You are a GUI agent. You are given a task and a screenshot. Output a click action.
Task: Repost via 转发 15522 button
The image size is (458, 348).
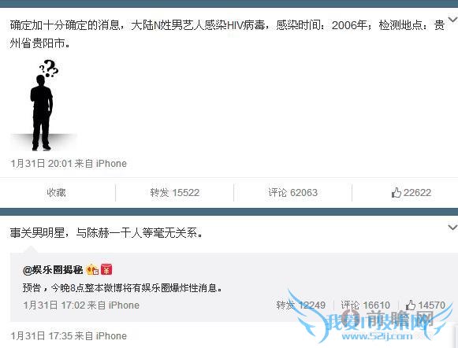(175, 193)
